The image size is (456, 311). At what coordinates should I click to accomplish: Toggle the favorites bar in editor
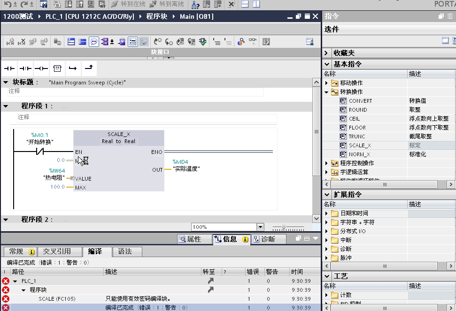click(x=144, y=42)
